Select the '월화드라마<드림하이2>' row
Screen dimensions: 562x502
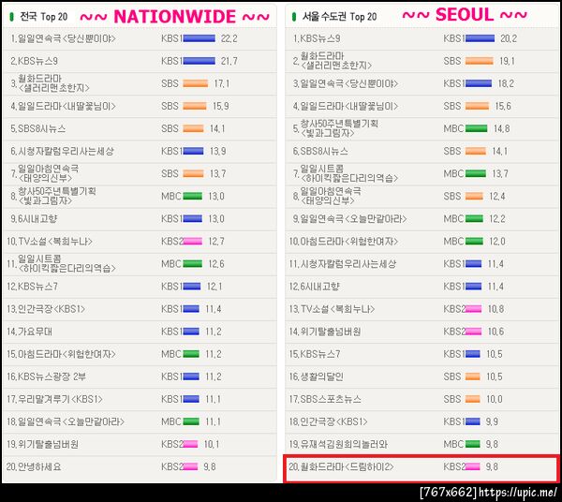tap(421, 468)
